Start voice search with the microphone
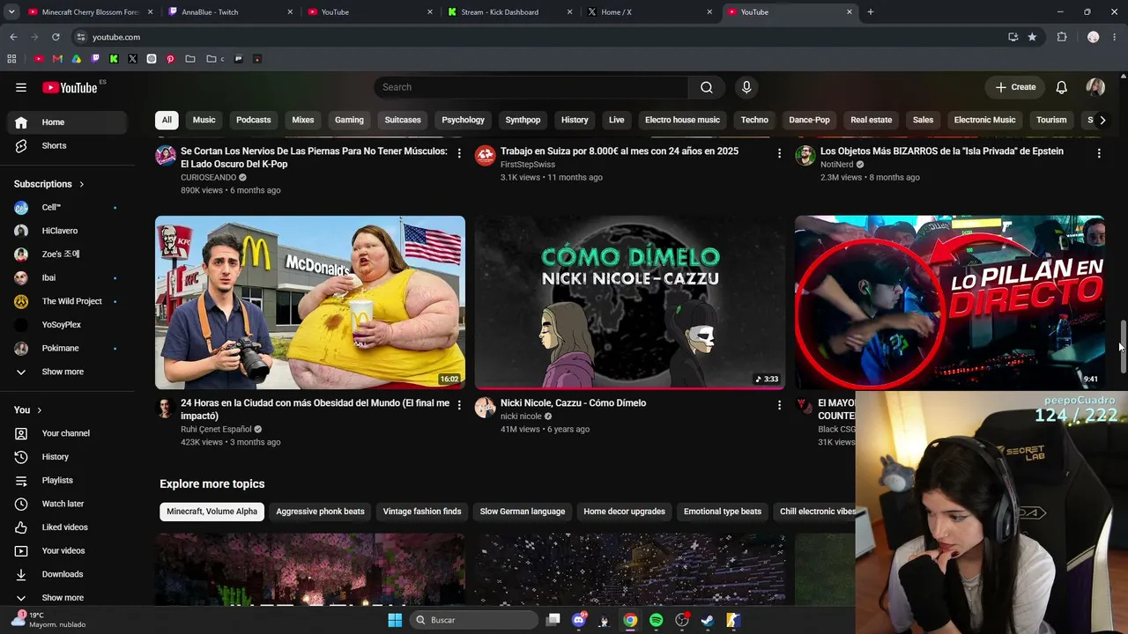Image resolution: width=1128 pixels, height=634 pixels. click(x=746, y=87)
